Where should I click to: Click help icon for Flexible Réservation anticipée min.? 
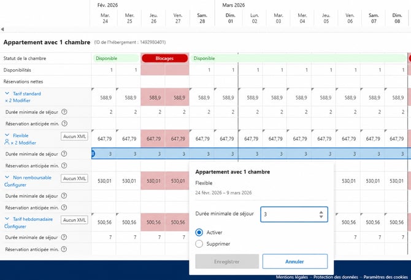64,165
